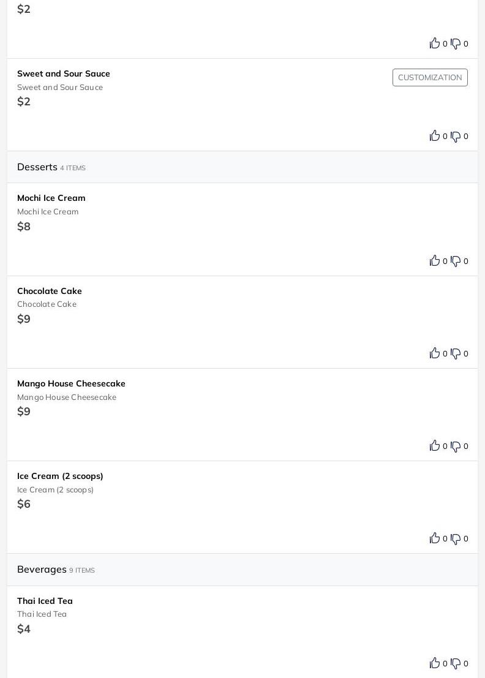
Task: Open the Mochi Ice Cream item
Action: (x=242, y=229)
